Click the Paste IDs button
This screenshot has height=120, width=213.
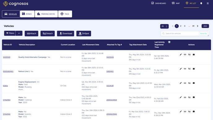[x=203, y=33]
